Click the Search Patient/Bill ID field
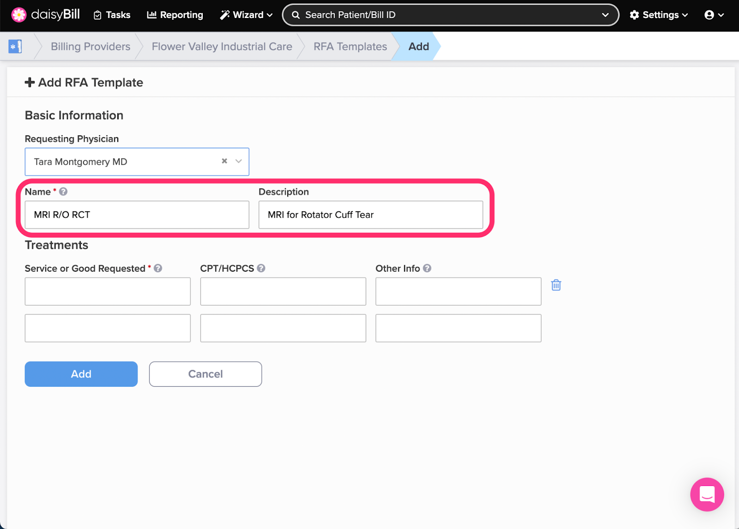The height and width of the screenshot is (529, 739). (443, 15)
